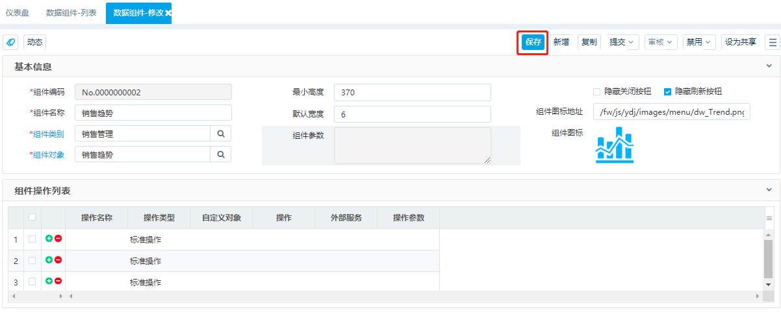The width and height of the screenshot is (781, 312).
Task: Click the 动态 button
Action: coord(34,42)
